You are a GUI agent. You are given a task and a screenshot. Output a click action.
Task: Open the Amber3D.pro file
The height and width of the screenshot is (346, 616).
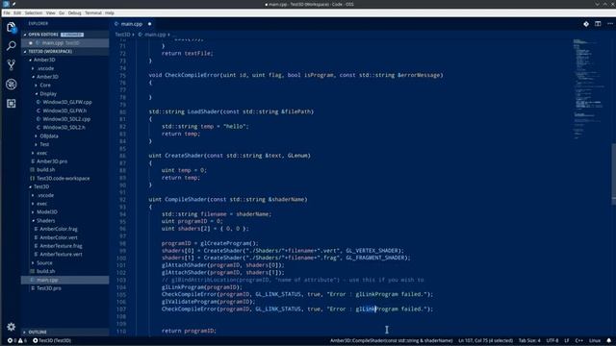click(x=52, y=161)
